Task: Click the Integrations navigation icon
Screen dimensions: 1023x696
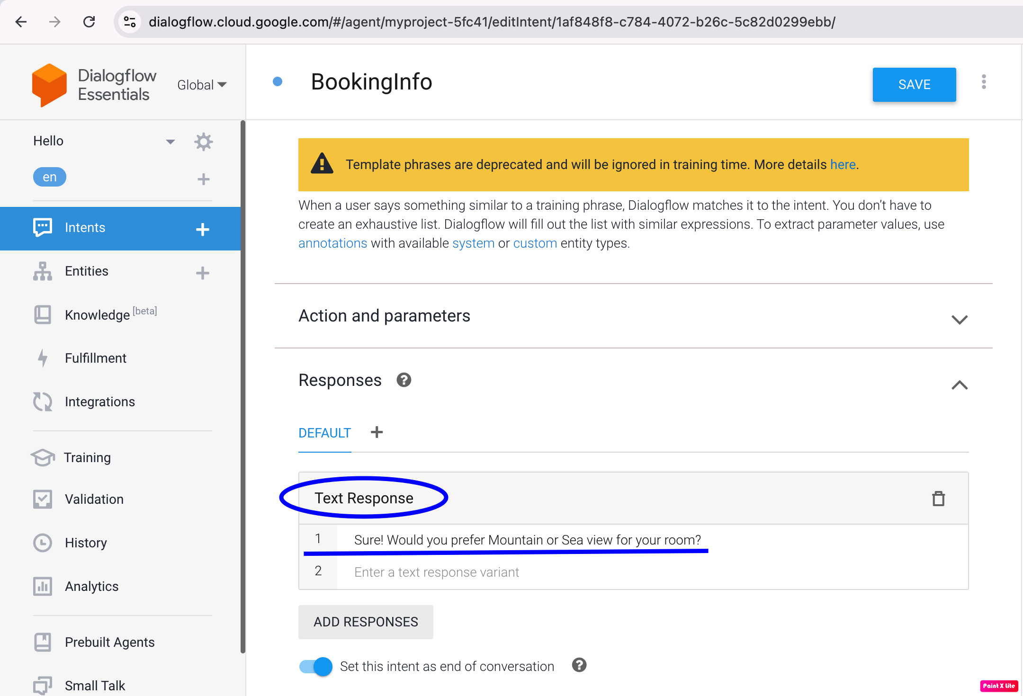Action: (x=43, y=402)
